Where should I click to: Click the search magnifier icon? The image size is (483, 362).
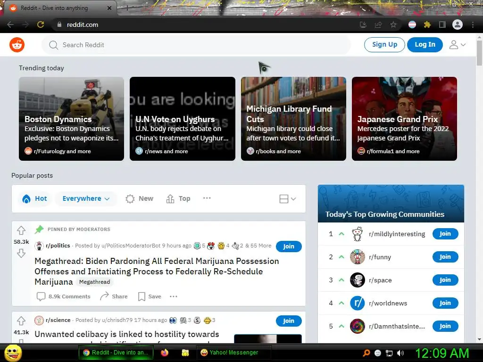coord(53,45)
